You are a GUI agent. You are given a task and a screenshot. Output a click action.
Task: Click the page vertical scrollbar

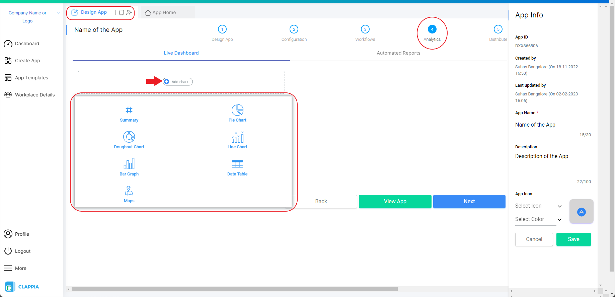612,139
